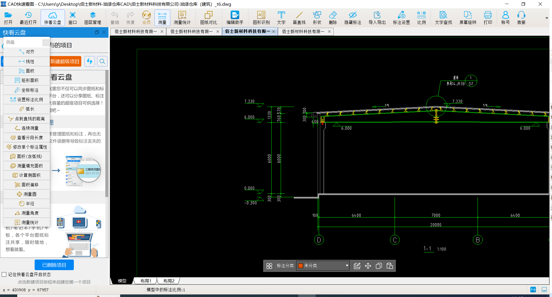Launch 图纸对比 drawing compare

(209, 18)
